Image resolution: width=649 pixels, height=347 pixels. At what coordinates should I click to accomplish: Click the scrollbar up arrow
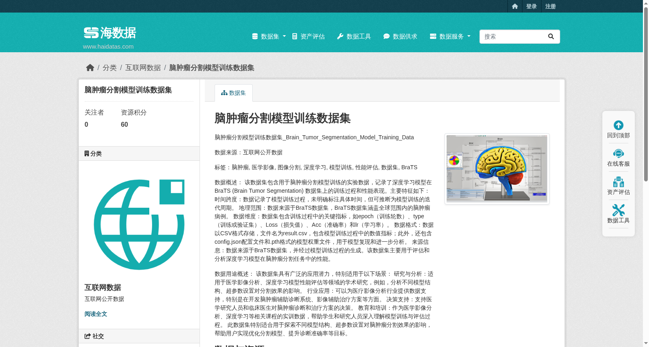(x=646, y=3)
